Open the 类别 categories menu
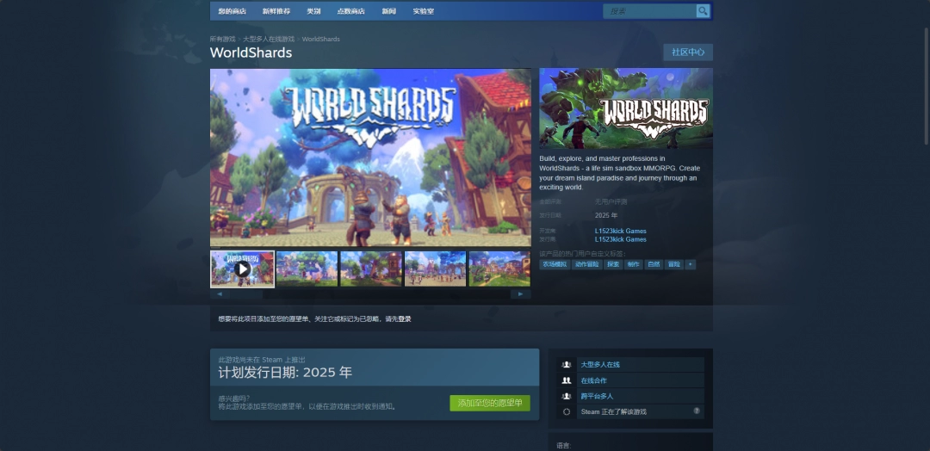This screenshot has height=451, width=930. [x=313, y=11]
